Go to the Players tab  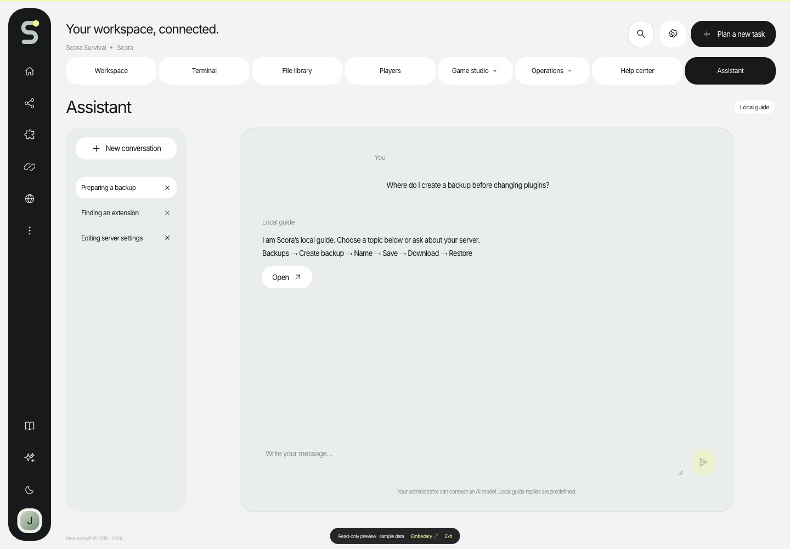click(390, 71)
